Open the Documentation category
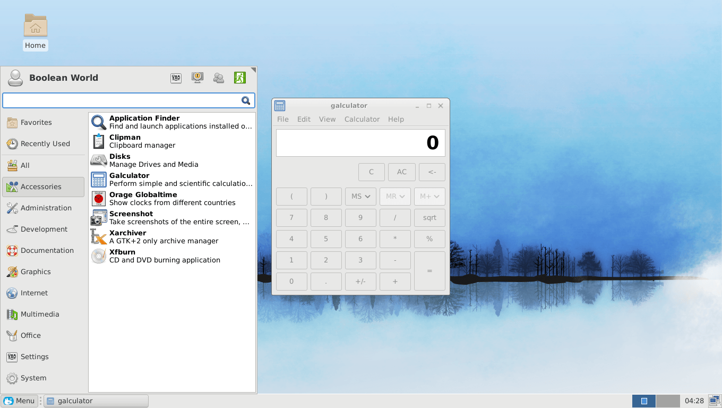The width and height of the screenshot is (722, 408). pyautogui.click(x=44, y=251)
